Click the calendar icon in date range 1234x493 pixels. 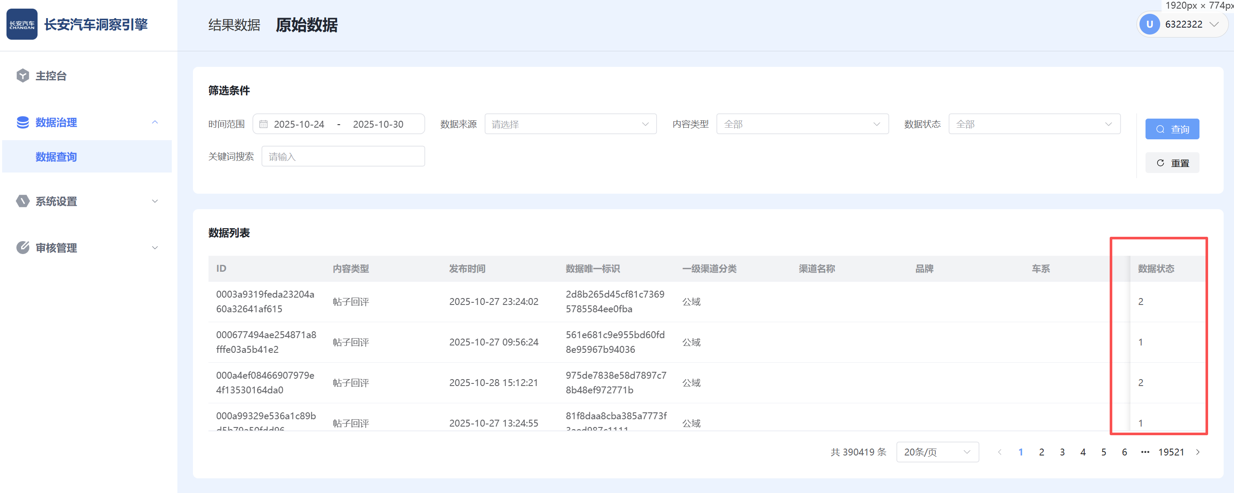(263, 125)
